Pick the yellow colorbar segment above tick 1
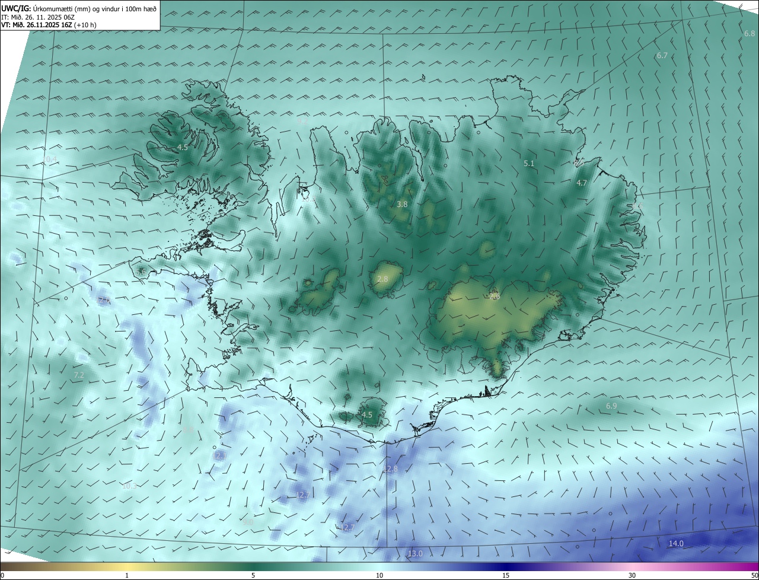The height and width of the screenshot is (580, 759). [x=127, y=566]
